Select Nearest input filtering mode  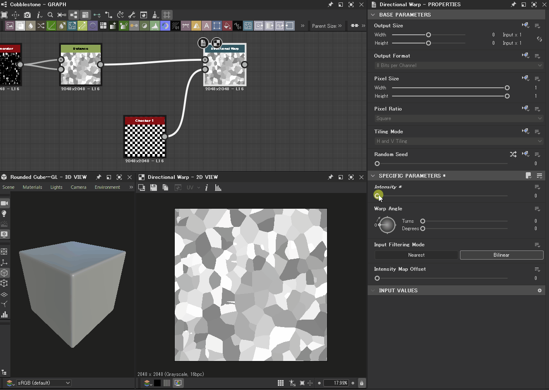(x=416, y=255)
